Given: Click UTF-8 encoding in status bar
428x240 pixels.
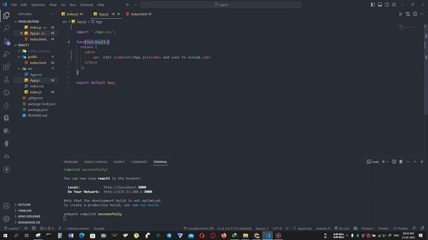Looking at the screenshot, I should tap(277, 228).
